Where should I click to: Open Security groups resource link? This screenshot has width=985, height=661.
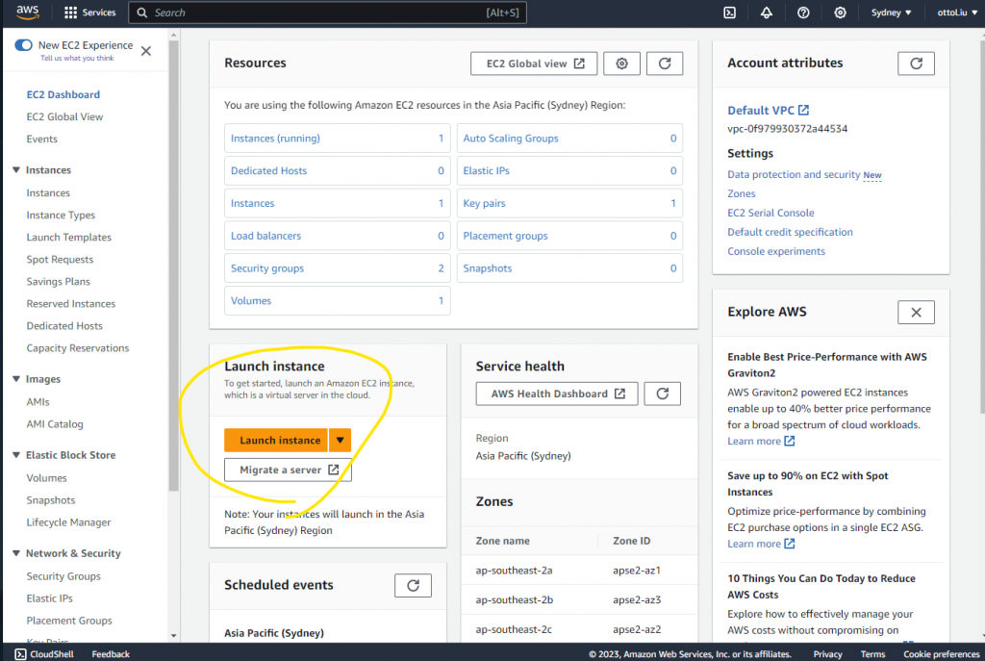pyautogui.click(x=267, y=268)
